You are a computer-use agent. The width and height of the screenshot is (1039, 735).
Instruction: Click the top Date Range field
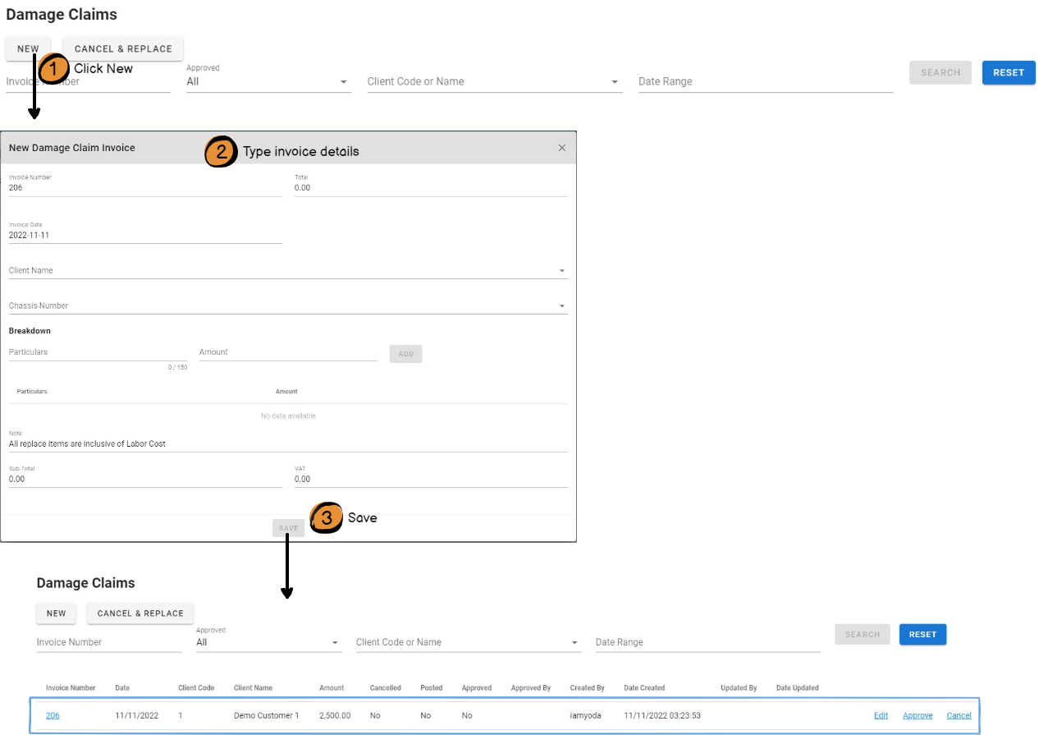point(765,82)
